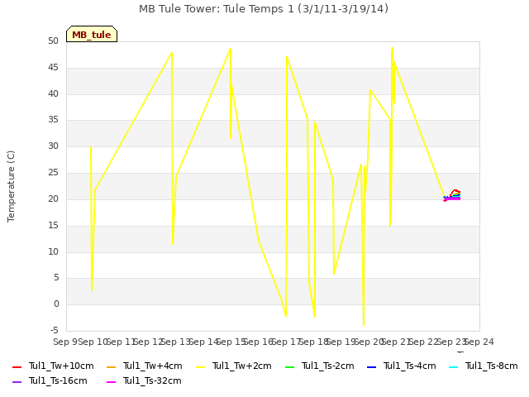Select the Tul1_Ts-4cm legend label
Viewport: 529px width, 397px height.
[x=410, y=366]
